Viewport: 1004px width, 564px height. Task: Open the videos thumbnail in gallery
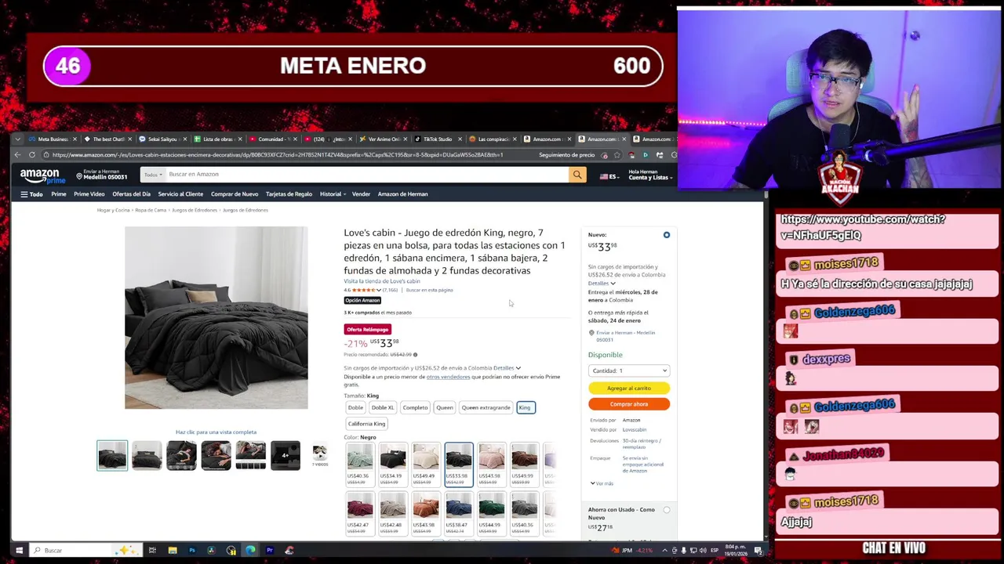click(x=319, y=456)
